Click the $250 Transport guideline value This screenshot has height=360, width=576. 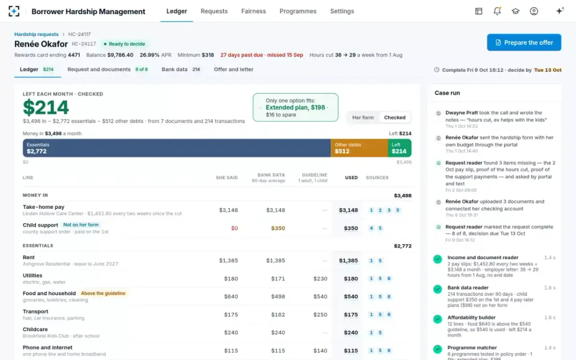click(x=320, y=315)
